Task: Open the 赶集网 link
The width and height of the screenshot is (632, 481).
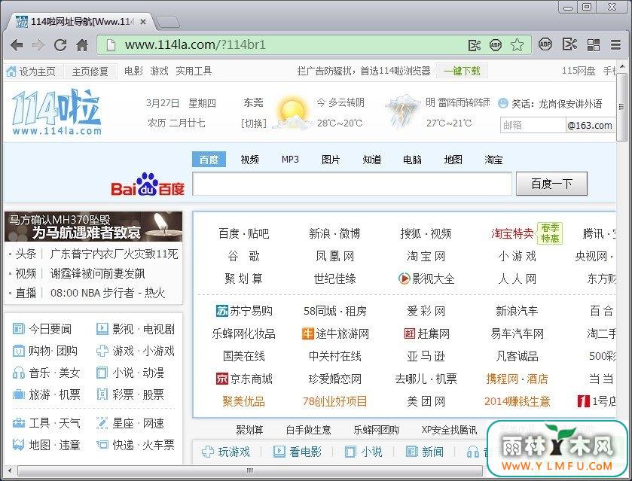Action: click(426, 333)
